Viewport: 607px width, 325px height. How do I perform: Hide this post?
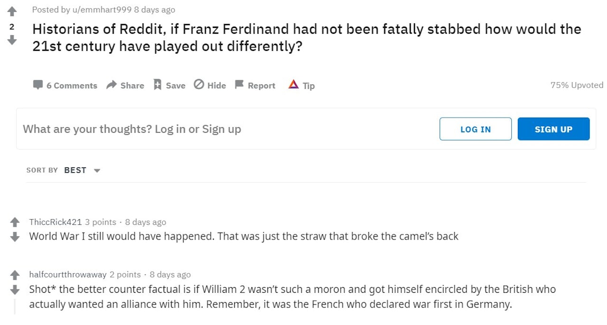click(x=210, y=85)
